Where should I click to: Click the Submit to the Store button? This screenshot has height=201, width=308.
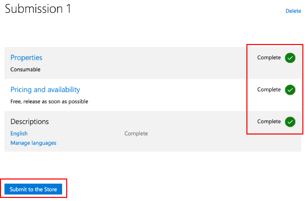tap(33, 189)
